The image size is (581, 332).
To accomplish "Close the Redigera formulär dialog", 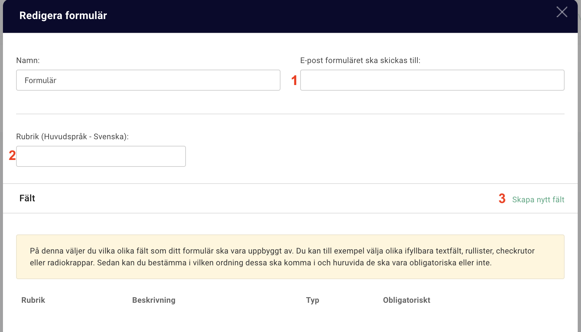I will (562, 12).
